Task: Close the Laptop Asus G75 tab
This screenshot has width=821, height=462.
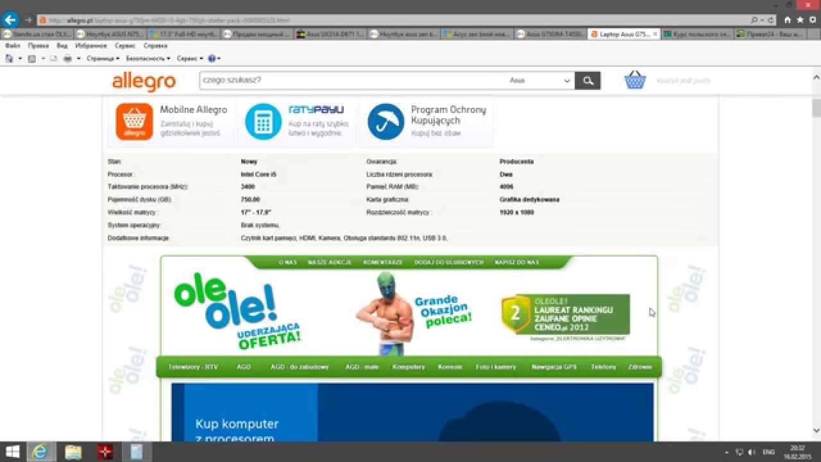Action: [656, 34]
